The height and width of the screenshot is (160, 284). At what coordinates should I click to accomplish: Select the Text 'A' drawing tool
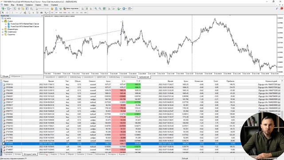pos(33,12)
